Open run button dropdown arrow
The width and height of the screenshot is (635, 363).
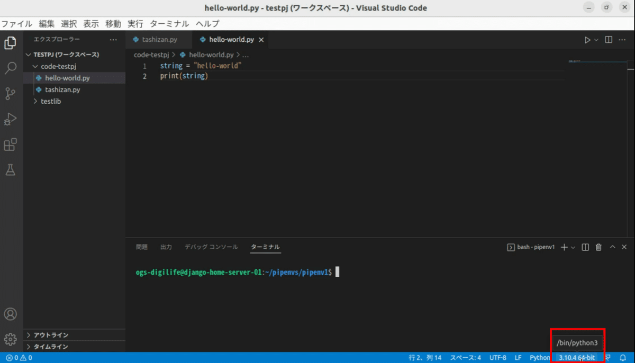point(596,40)
